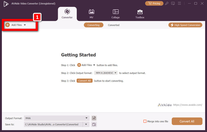Open the Converter tab
The height and width of the screenshot is (132, 207).
click(x=67, y=14)
